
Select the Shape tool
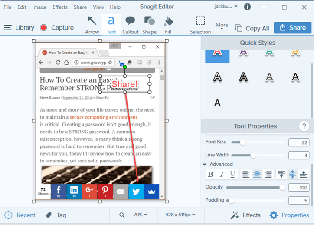click(x=149, y=25)
